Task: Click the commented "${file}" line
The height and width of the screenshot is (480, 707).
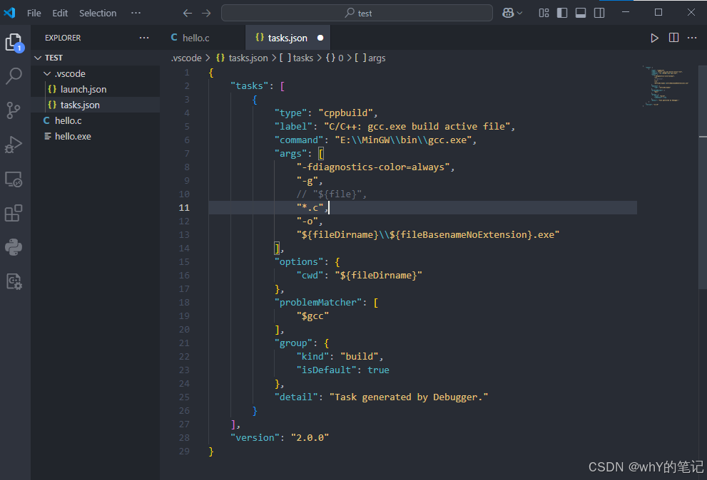Action: pos(332,194)
